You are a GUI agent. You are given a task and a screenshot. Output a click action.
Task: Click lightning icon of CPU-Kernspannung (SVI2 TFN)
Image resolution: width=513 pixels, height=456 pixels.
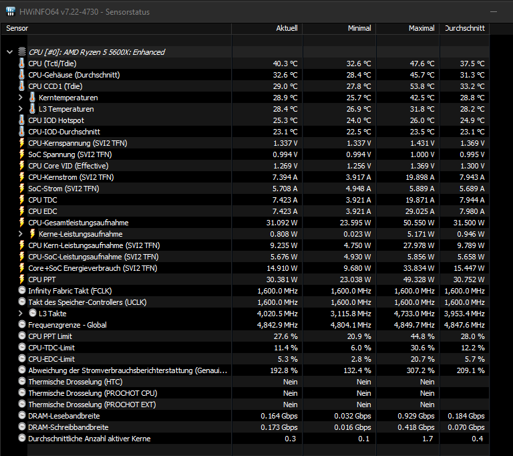(x=21, y=143)
